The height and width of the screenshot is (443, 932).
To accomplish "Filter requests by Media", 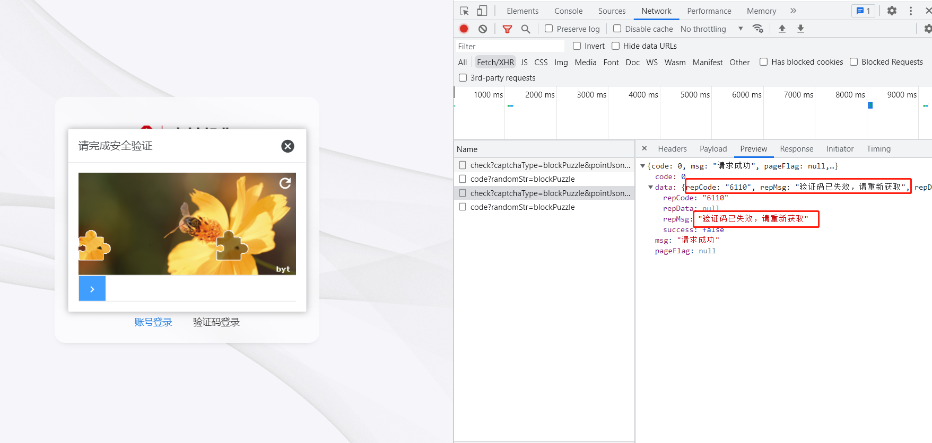I will [x=586, y=63].
